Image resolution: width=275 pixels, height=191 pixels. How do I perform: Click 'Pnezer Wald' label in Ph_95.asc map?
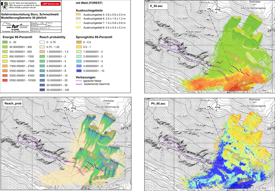pos(193,129)
